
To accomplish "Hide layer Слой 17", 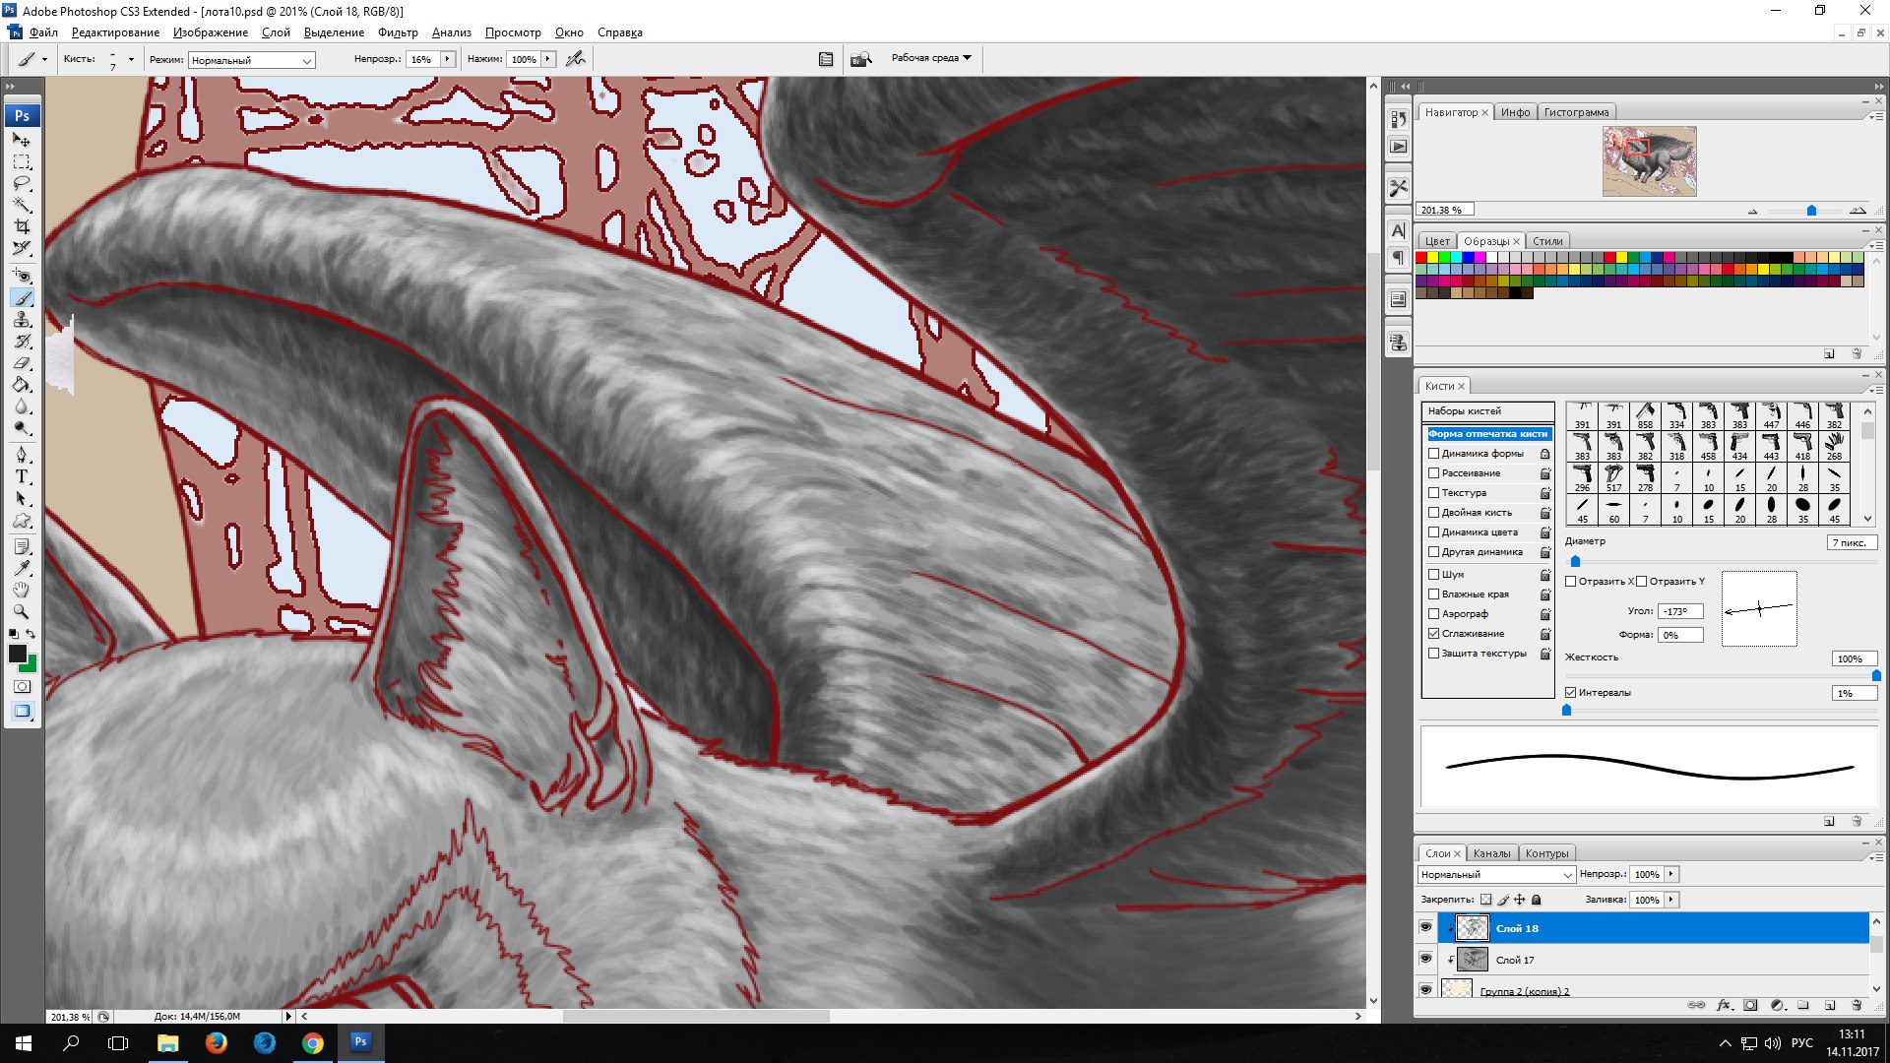I will (x=1425, y=959).
